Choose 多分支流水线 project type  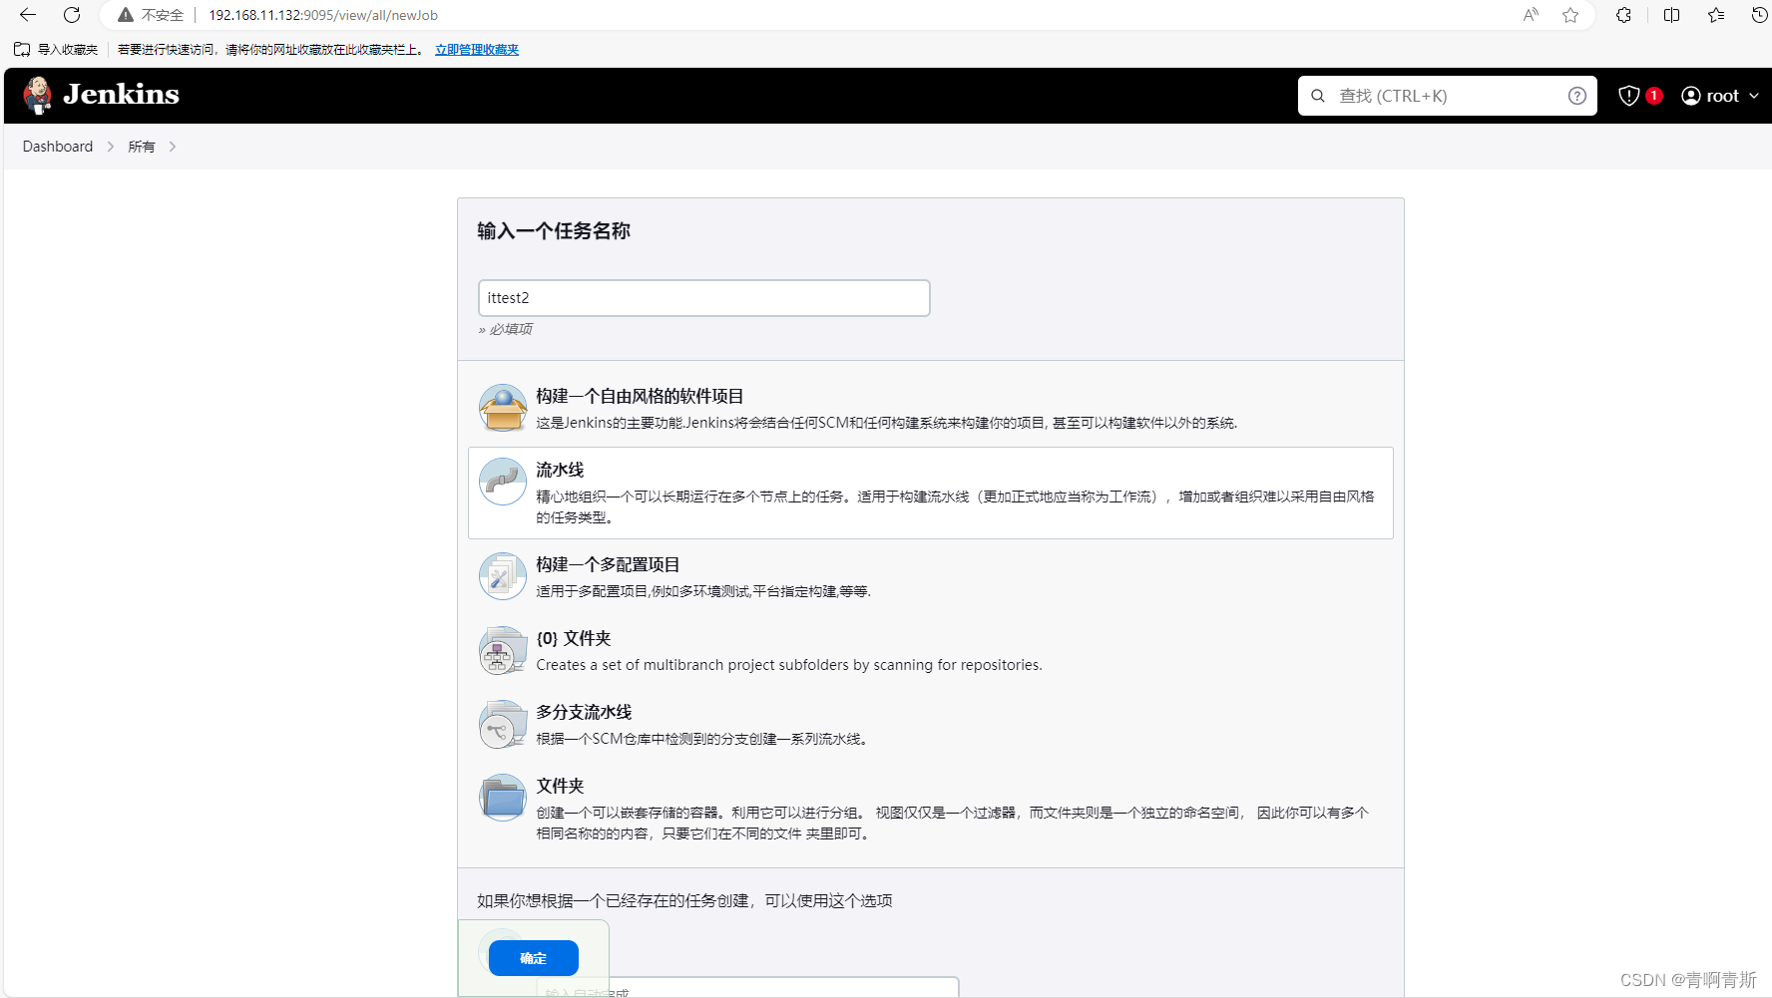click(931, 724)
